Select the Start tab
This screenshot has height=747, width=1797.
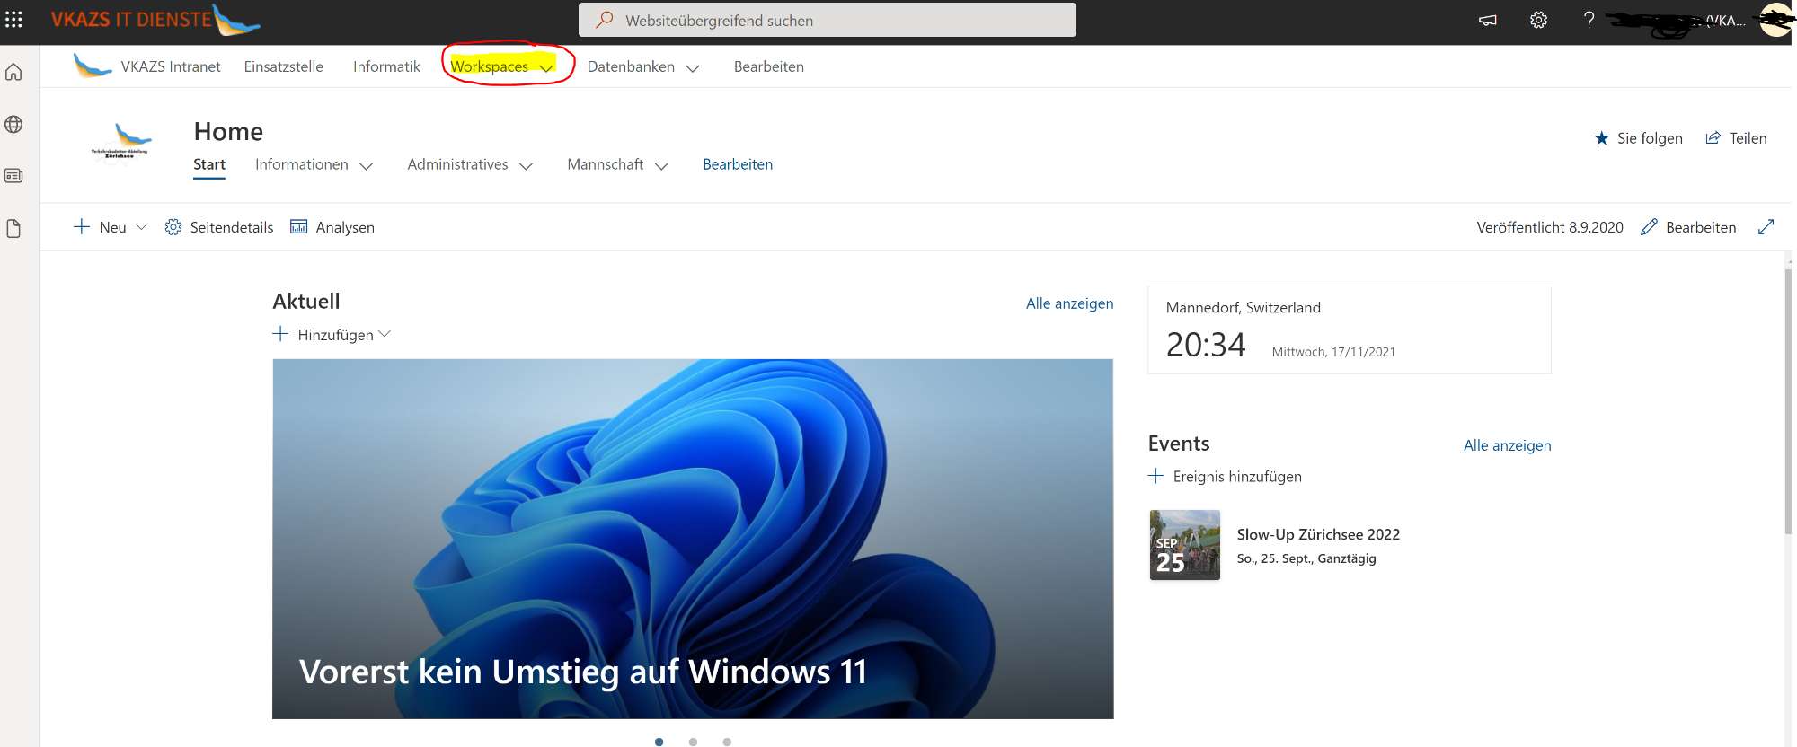(x=209, y=164)
